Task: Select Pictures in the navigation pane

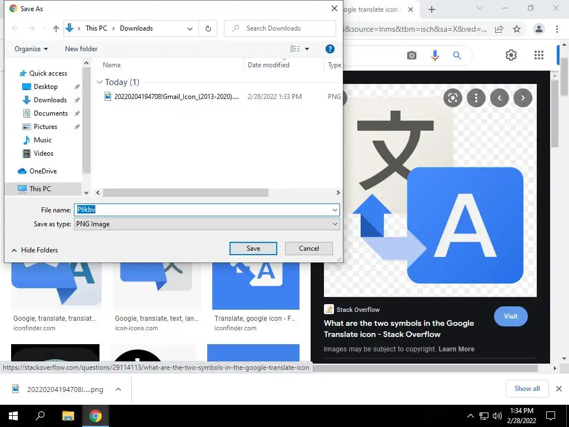Action: pyautogui.click(x=46, y=127)
